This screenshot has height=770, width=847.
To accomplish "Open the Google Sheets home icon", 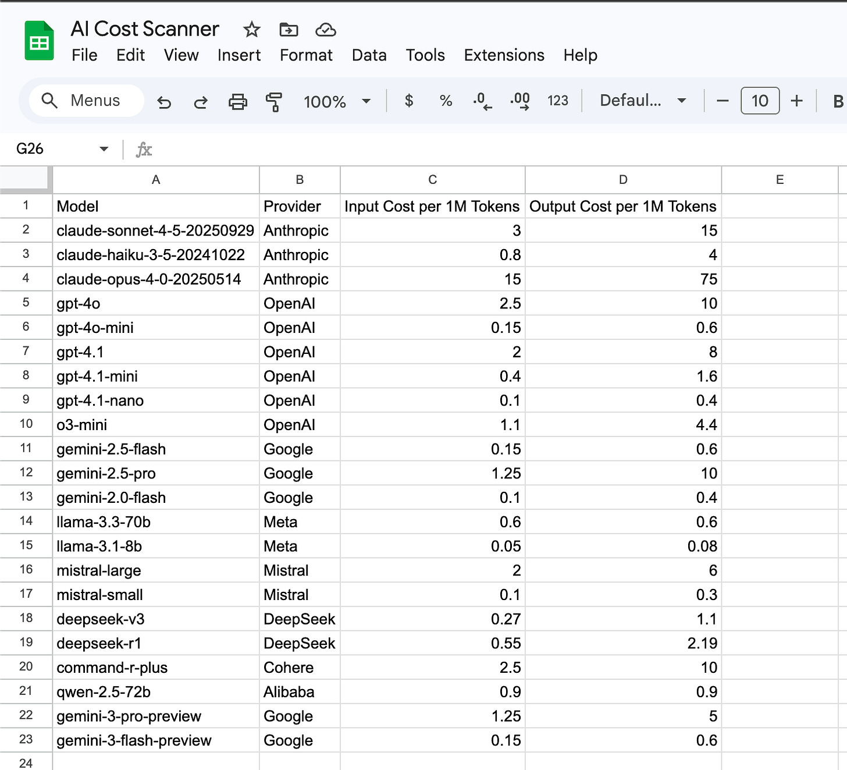I will pyautogui.click(x=39, y=41).
